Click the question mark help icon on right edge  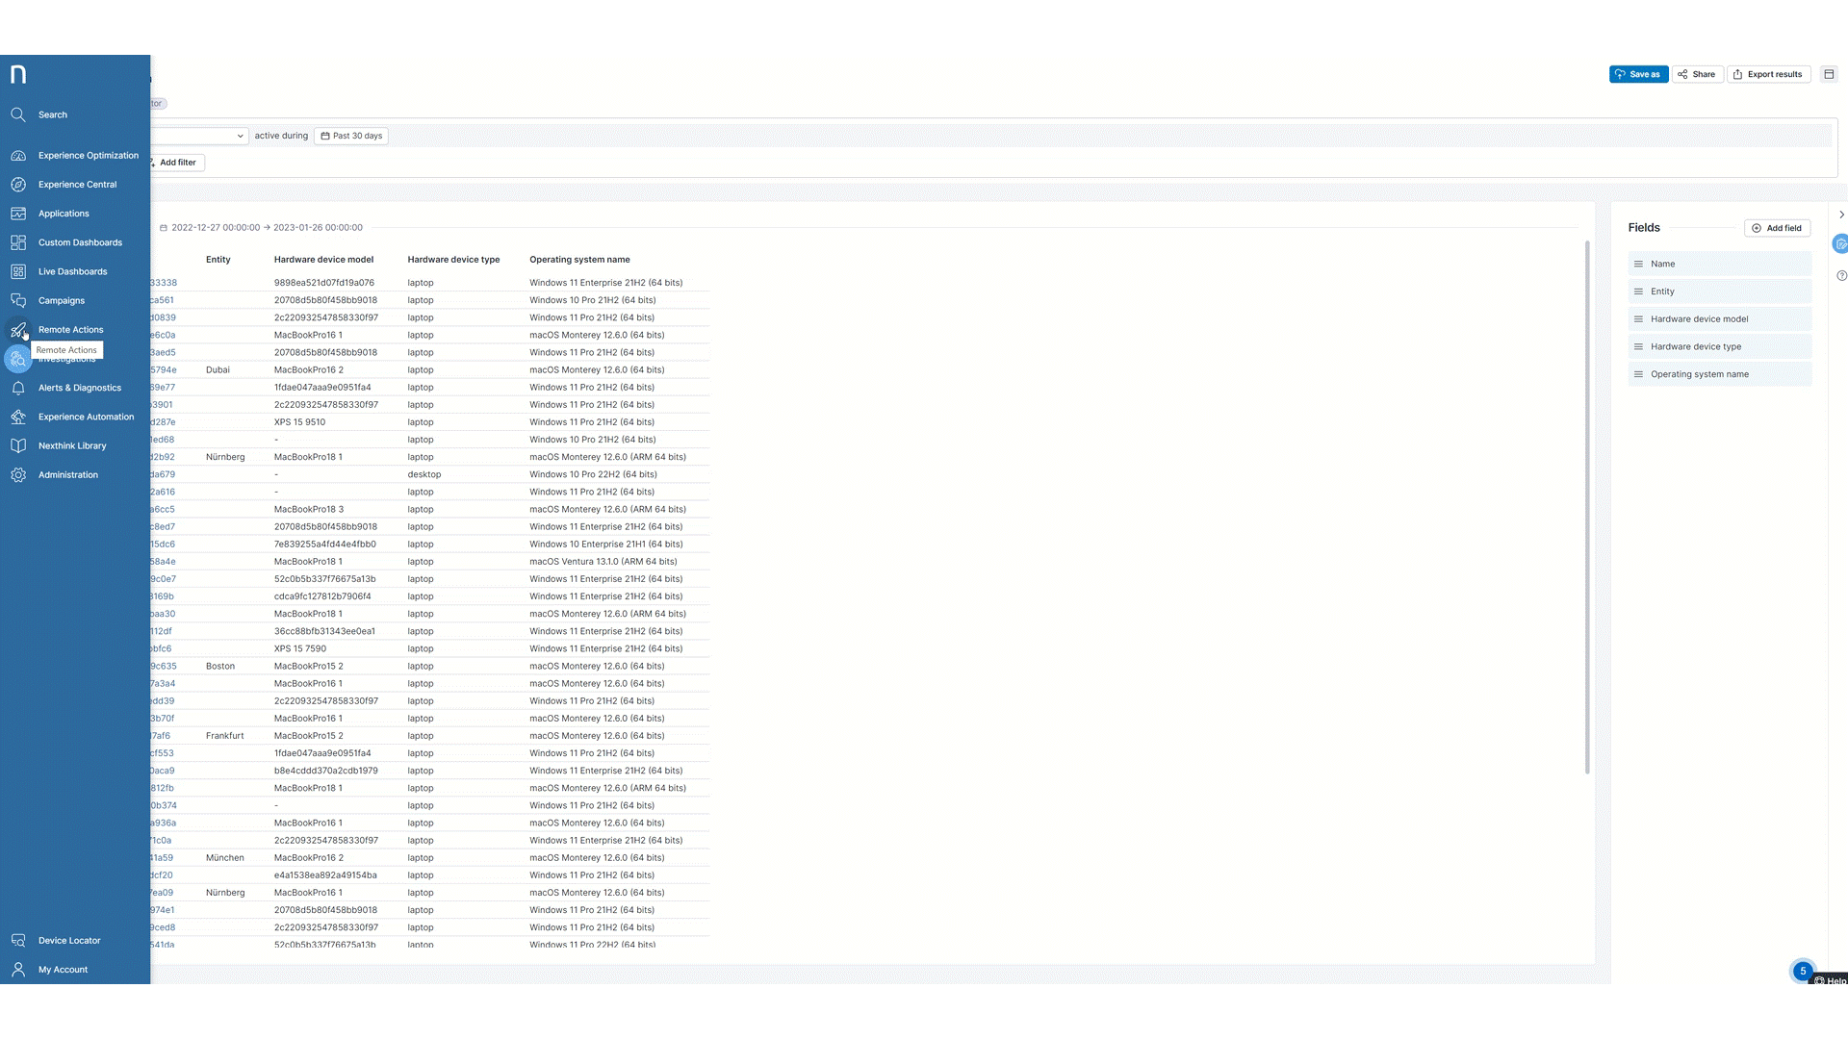[1841, 275]
